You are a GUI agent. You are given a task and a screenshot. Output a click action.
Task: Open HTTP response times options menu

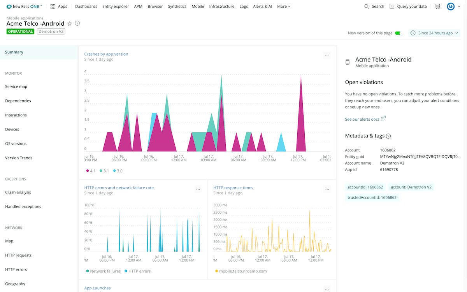(x=327, y=189)
